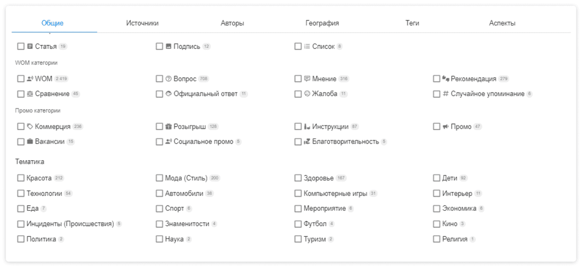Viewport: 582px width, 267px height.
Task: Go to the Аспекты tab
Action: click(502, 23)
